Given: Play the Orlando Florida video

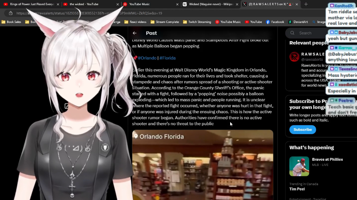Looking at the screenshot, I should 203,165.
